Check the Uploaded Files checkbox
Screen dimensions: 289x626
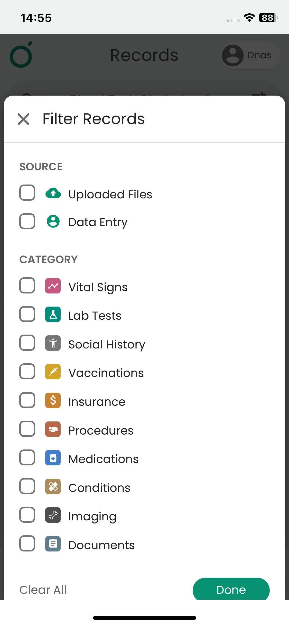coord(27,193)
